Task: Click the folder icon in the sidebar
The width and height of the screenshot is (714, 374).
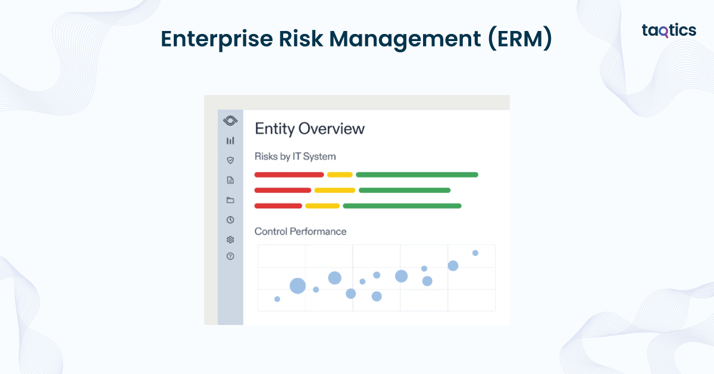Action: click(230, 200)
